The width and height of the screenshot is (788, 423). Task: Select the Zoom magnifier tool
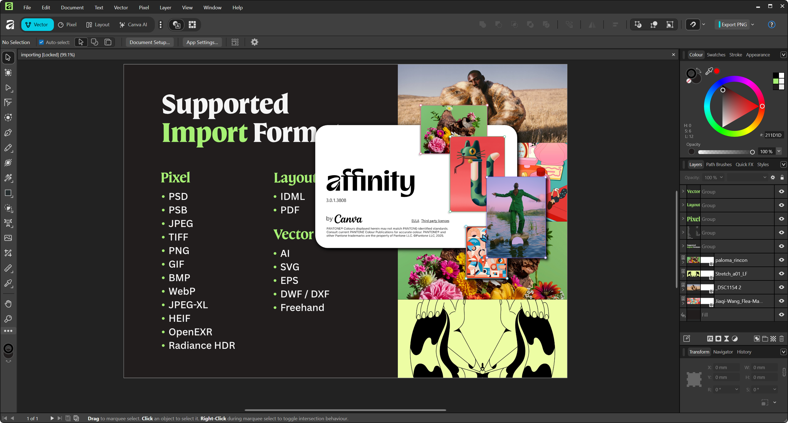[8, 319]
